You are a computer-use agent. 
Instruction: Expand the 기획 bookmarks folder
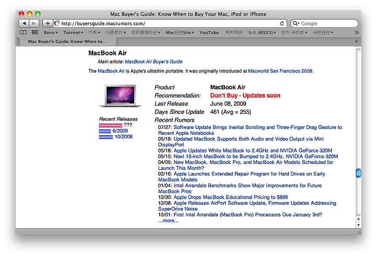pyautogui.click(x=94, y=32)
